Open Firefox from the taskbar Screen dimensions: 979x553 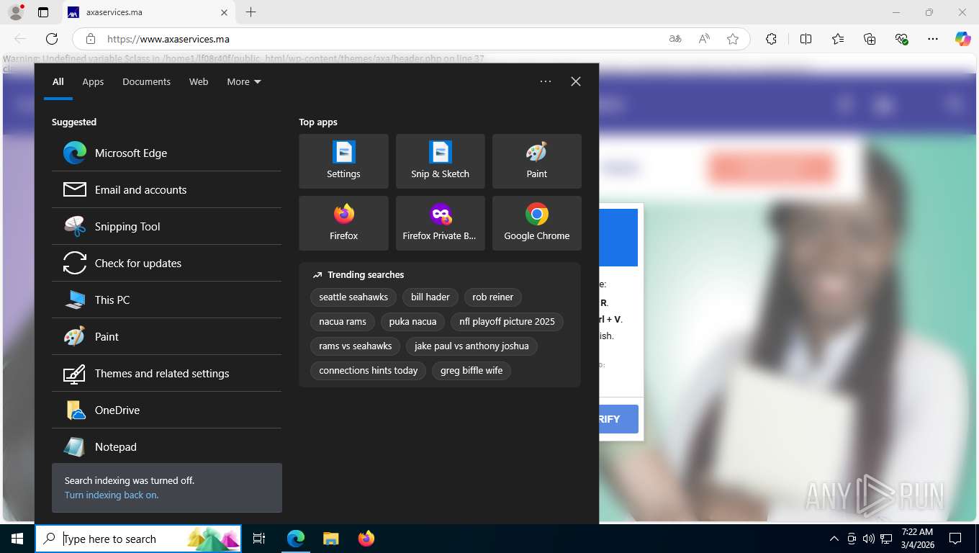click(366, 539)
